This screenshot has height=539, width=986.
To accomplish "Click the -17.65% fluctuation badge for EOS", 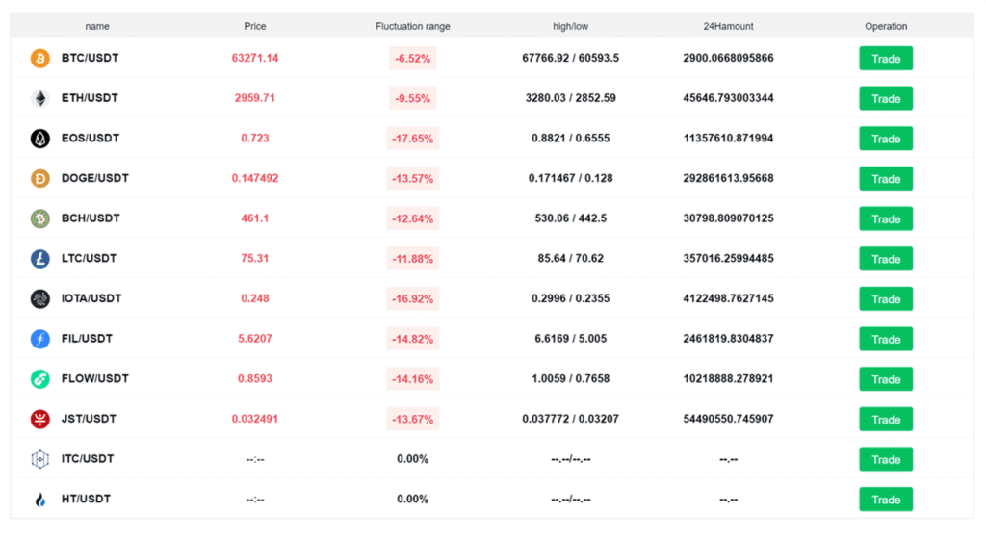I will pos(412,139).
